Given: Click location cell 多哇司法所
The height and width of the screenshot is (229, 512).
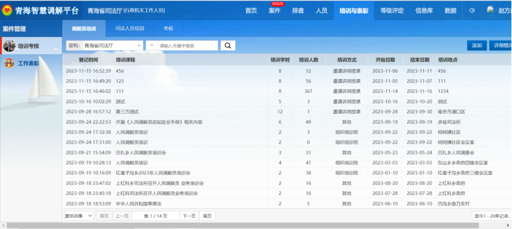Looking at the screenshot, I should tap(449, 122).
